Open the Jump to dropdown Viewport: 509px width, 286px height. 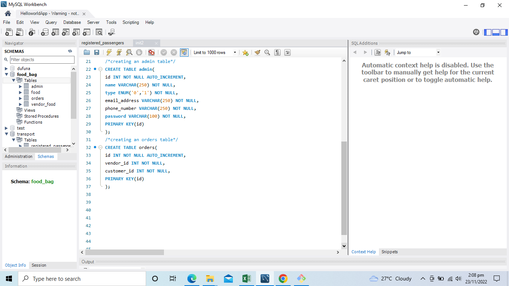tap(438, 52)
